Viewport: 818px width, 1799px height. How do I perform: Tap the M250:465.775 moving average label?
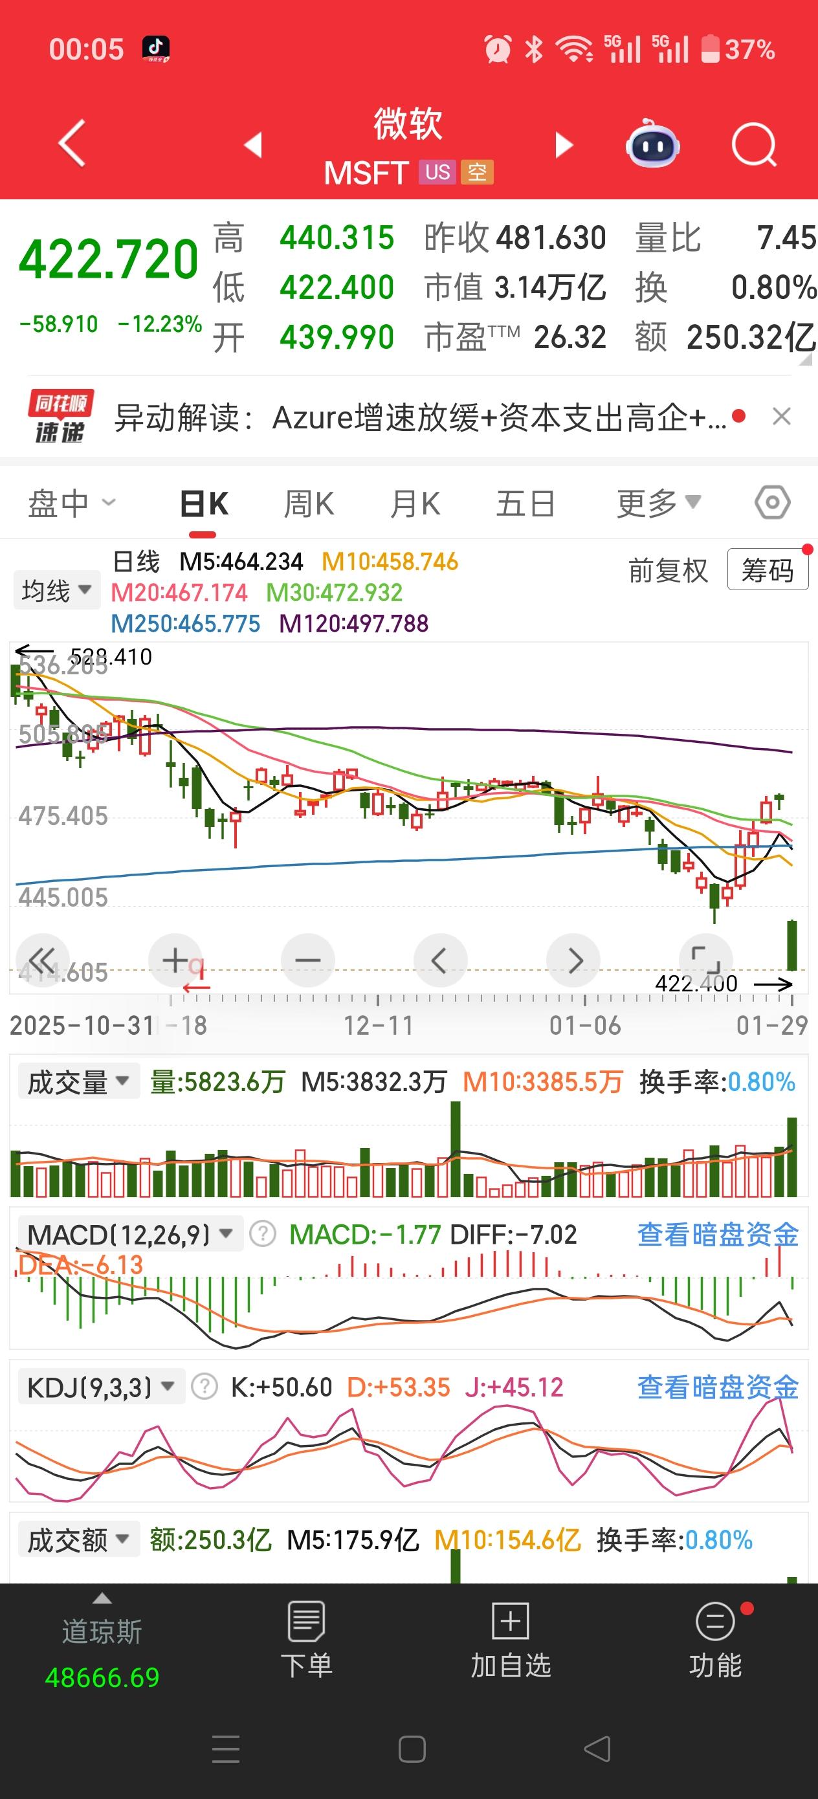[x=185, y=623]
